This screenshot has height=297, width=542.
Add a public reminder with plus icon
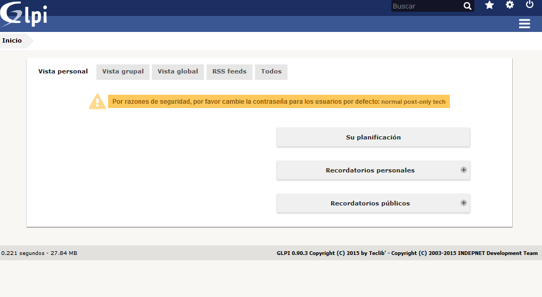pos(464,203)
